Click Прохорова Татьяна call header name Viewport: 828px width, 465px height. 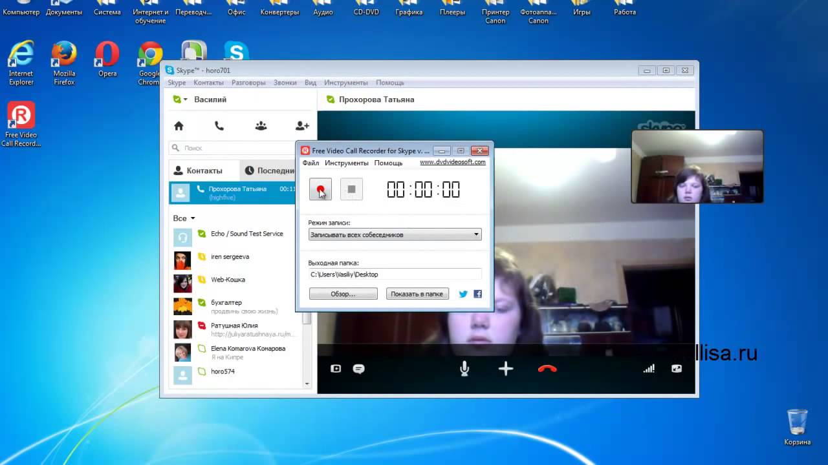coord(376,99)
